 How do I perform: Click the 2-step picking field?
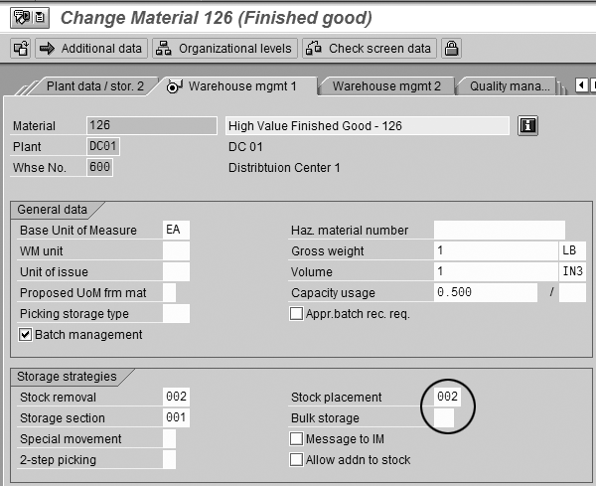coord(170,459)
